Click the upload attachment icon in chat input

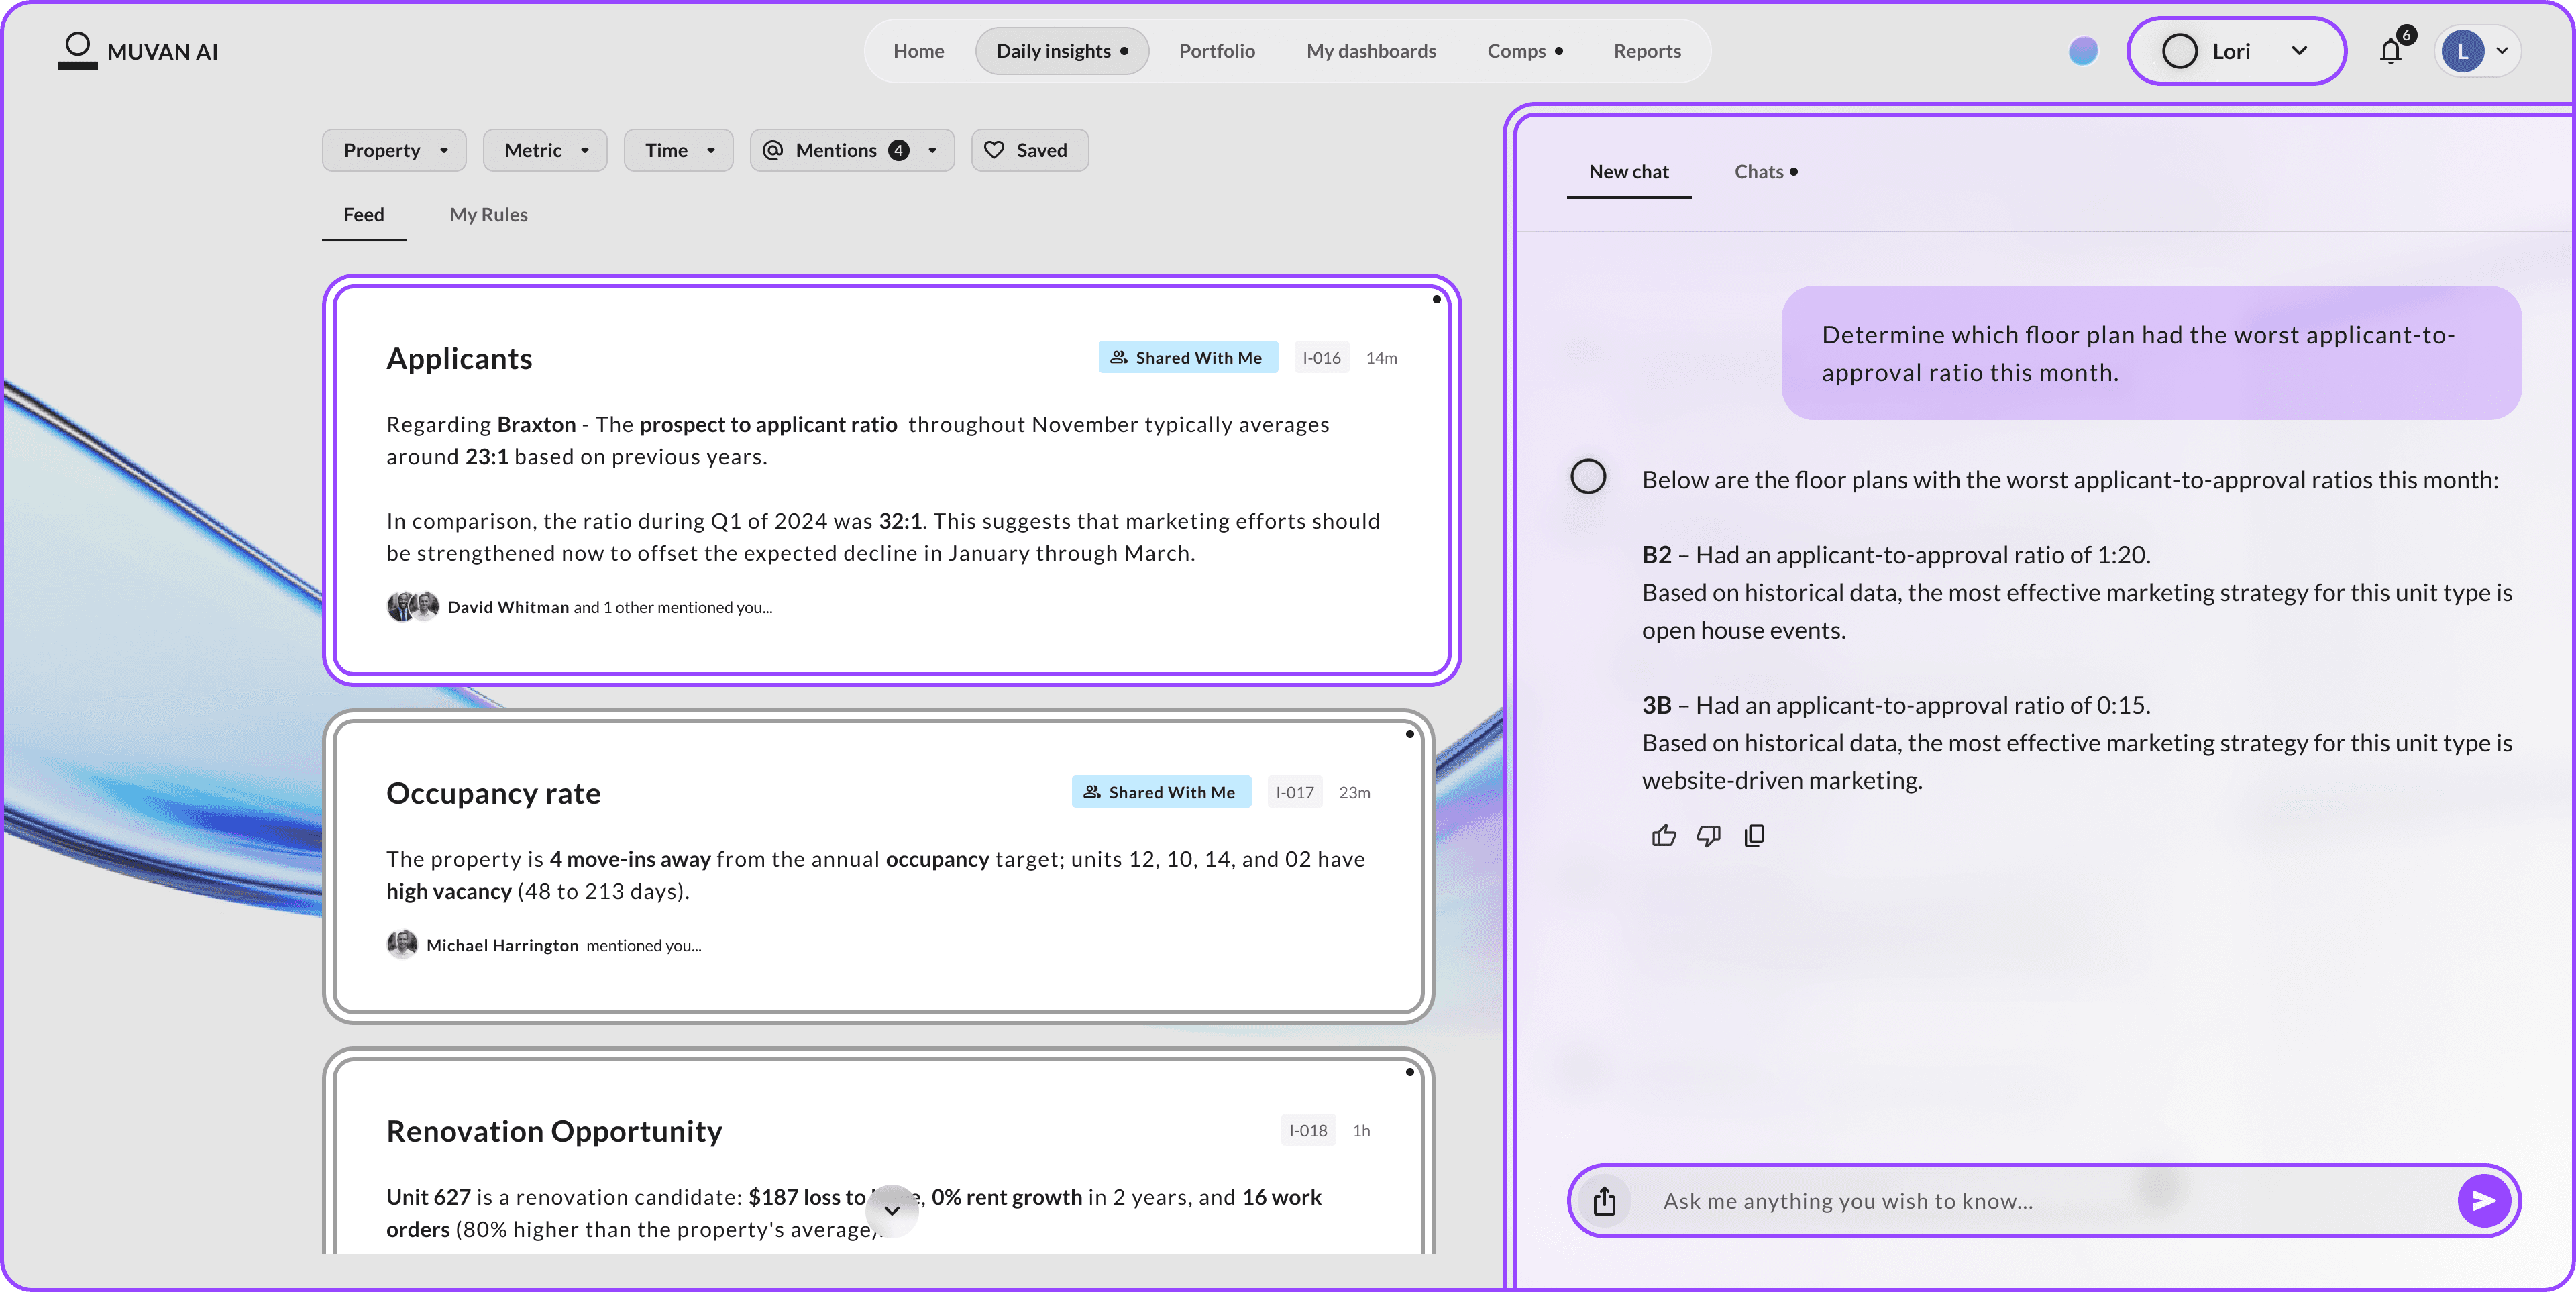pos(1604,1200)
